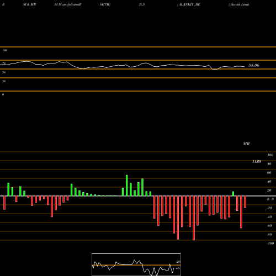Click the MR axis label -100
Image resolution: width=276 pixels, height=276 pixels.
270,243
